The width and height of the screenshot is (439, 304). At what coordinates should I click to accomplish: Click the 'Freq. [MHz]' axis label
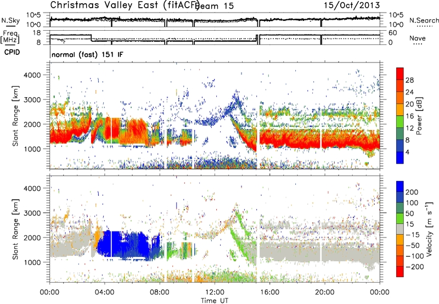pyautogui.click(x=10, y=37)
